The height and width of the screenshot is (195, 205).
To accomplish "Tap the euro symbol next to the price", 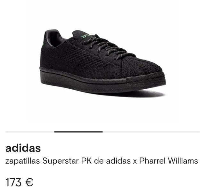I will pyautogui.click(x=29, y=182).
